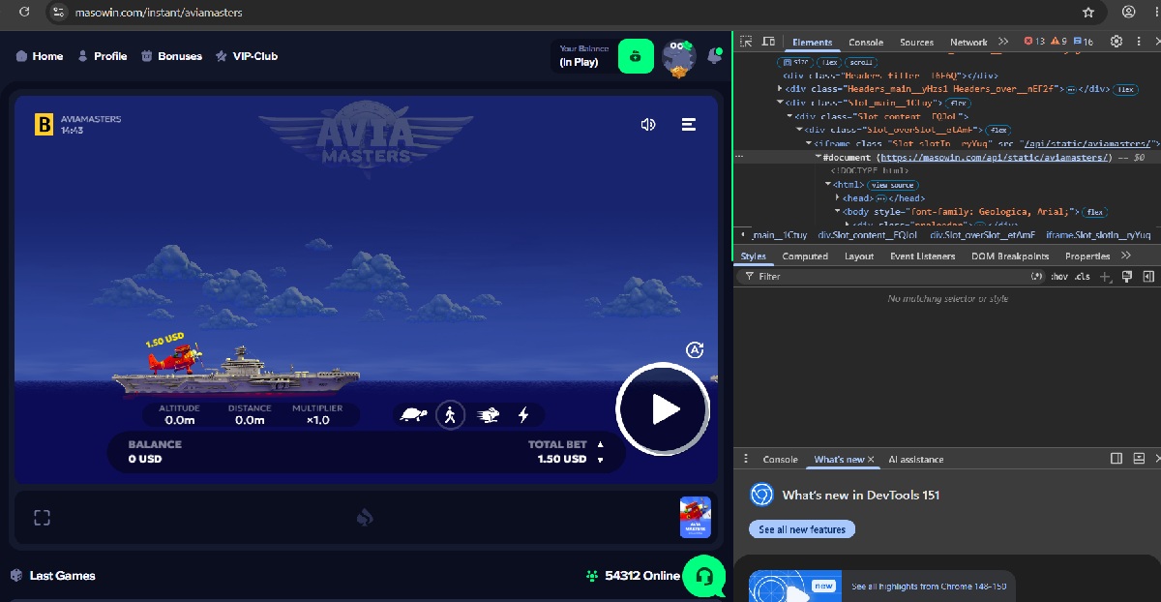Collapse the #document node
Screen dimensions: 1161x602
818,157
